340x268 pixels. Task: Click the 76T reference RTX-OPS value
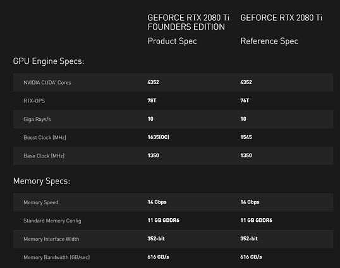[245, 100]
